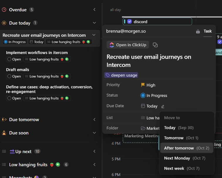This screenshot has height=178, width=222.
Task: Expand the Overdue section chevron
Action: 94,9
